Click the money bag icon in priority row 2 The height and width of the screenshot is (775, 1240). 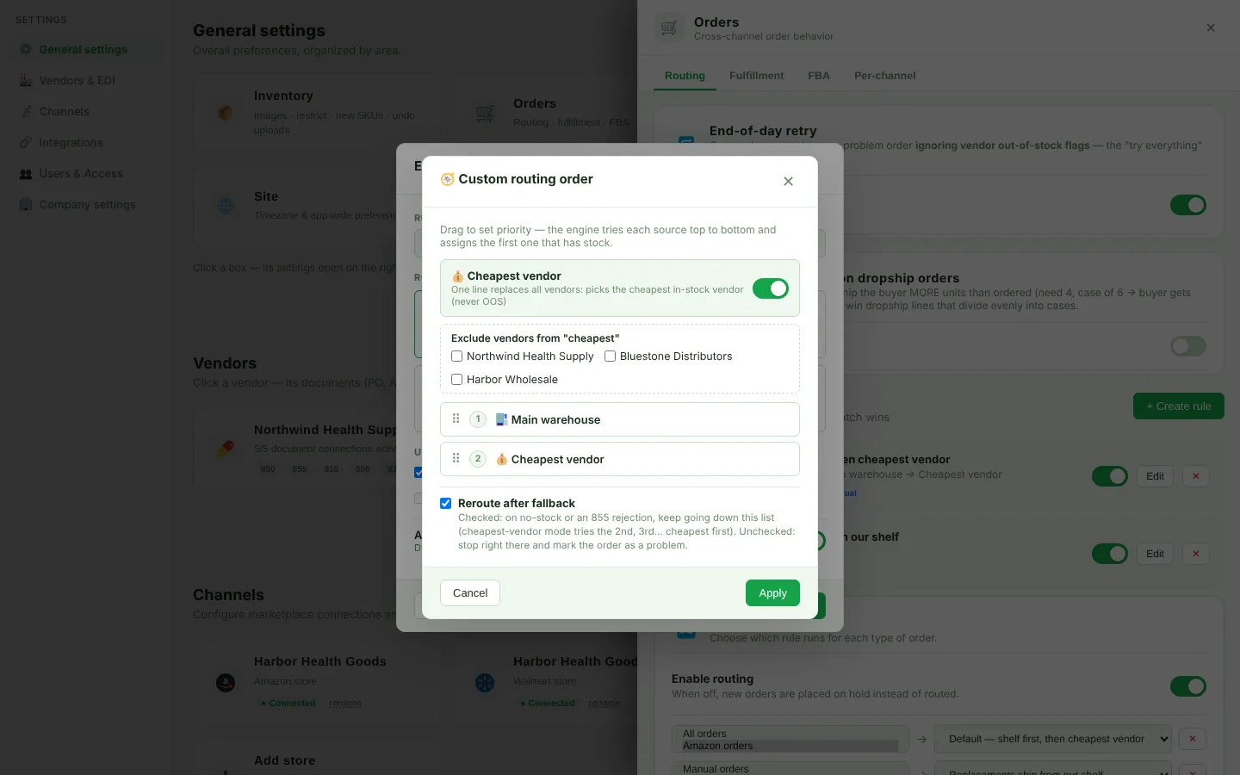[x=501, y=459]
